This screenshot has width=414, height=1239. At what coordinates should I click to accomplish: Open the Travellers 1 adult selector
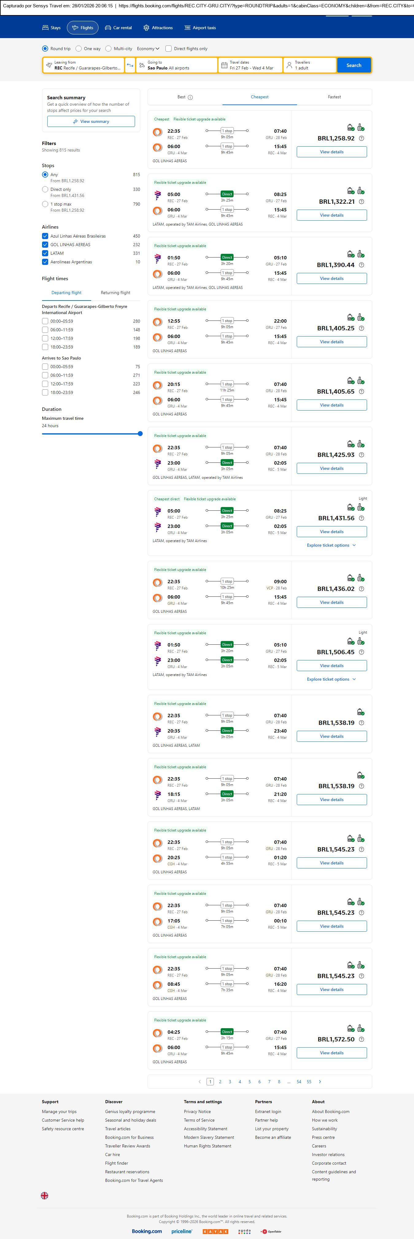pos(309,65)
